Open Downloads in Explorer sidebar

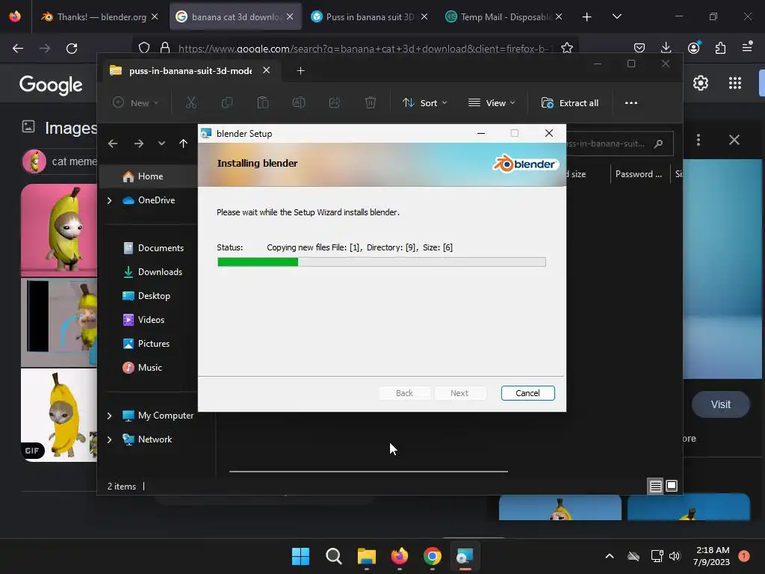point(152,272)
